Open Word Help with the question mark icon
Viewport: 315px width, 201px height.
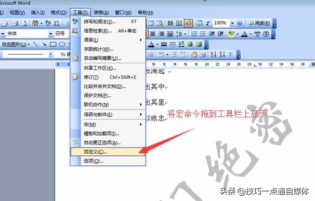240,23
